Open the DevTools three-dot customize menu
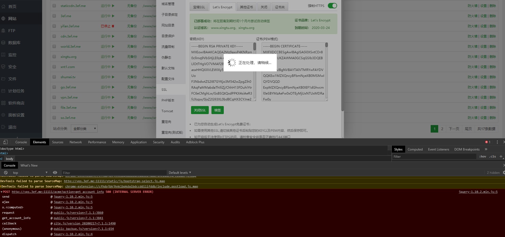 [x=497, y=142]
